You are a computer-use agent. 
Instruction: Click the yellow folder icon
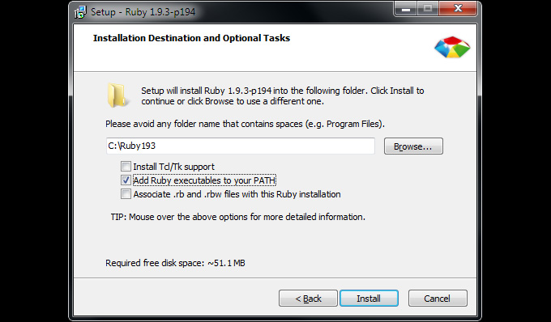tap(117, 95)
